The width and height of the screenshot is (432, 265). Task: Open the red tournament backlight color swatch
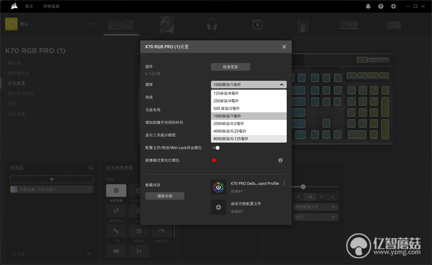[x=214, y=160]
